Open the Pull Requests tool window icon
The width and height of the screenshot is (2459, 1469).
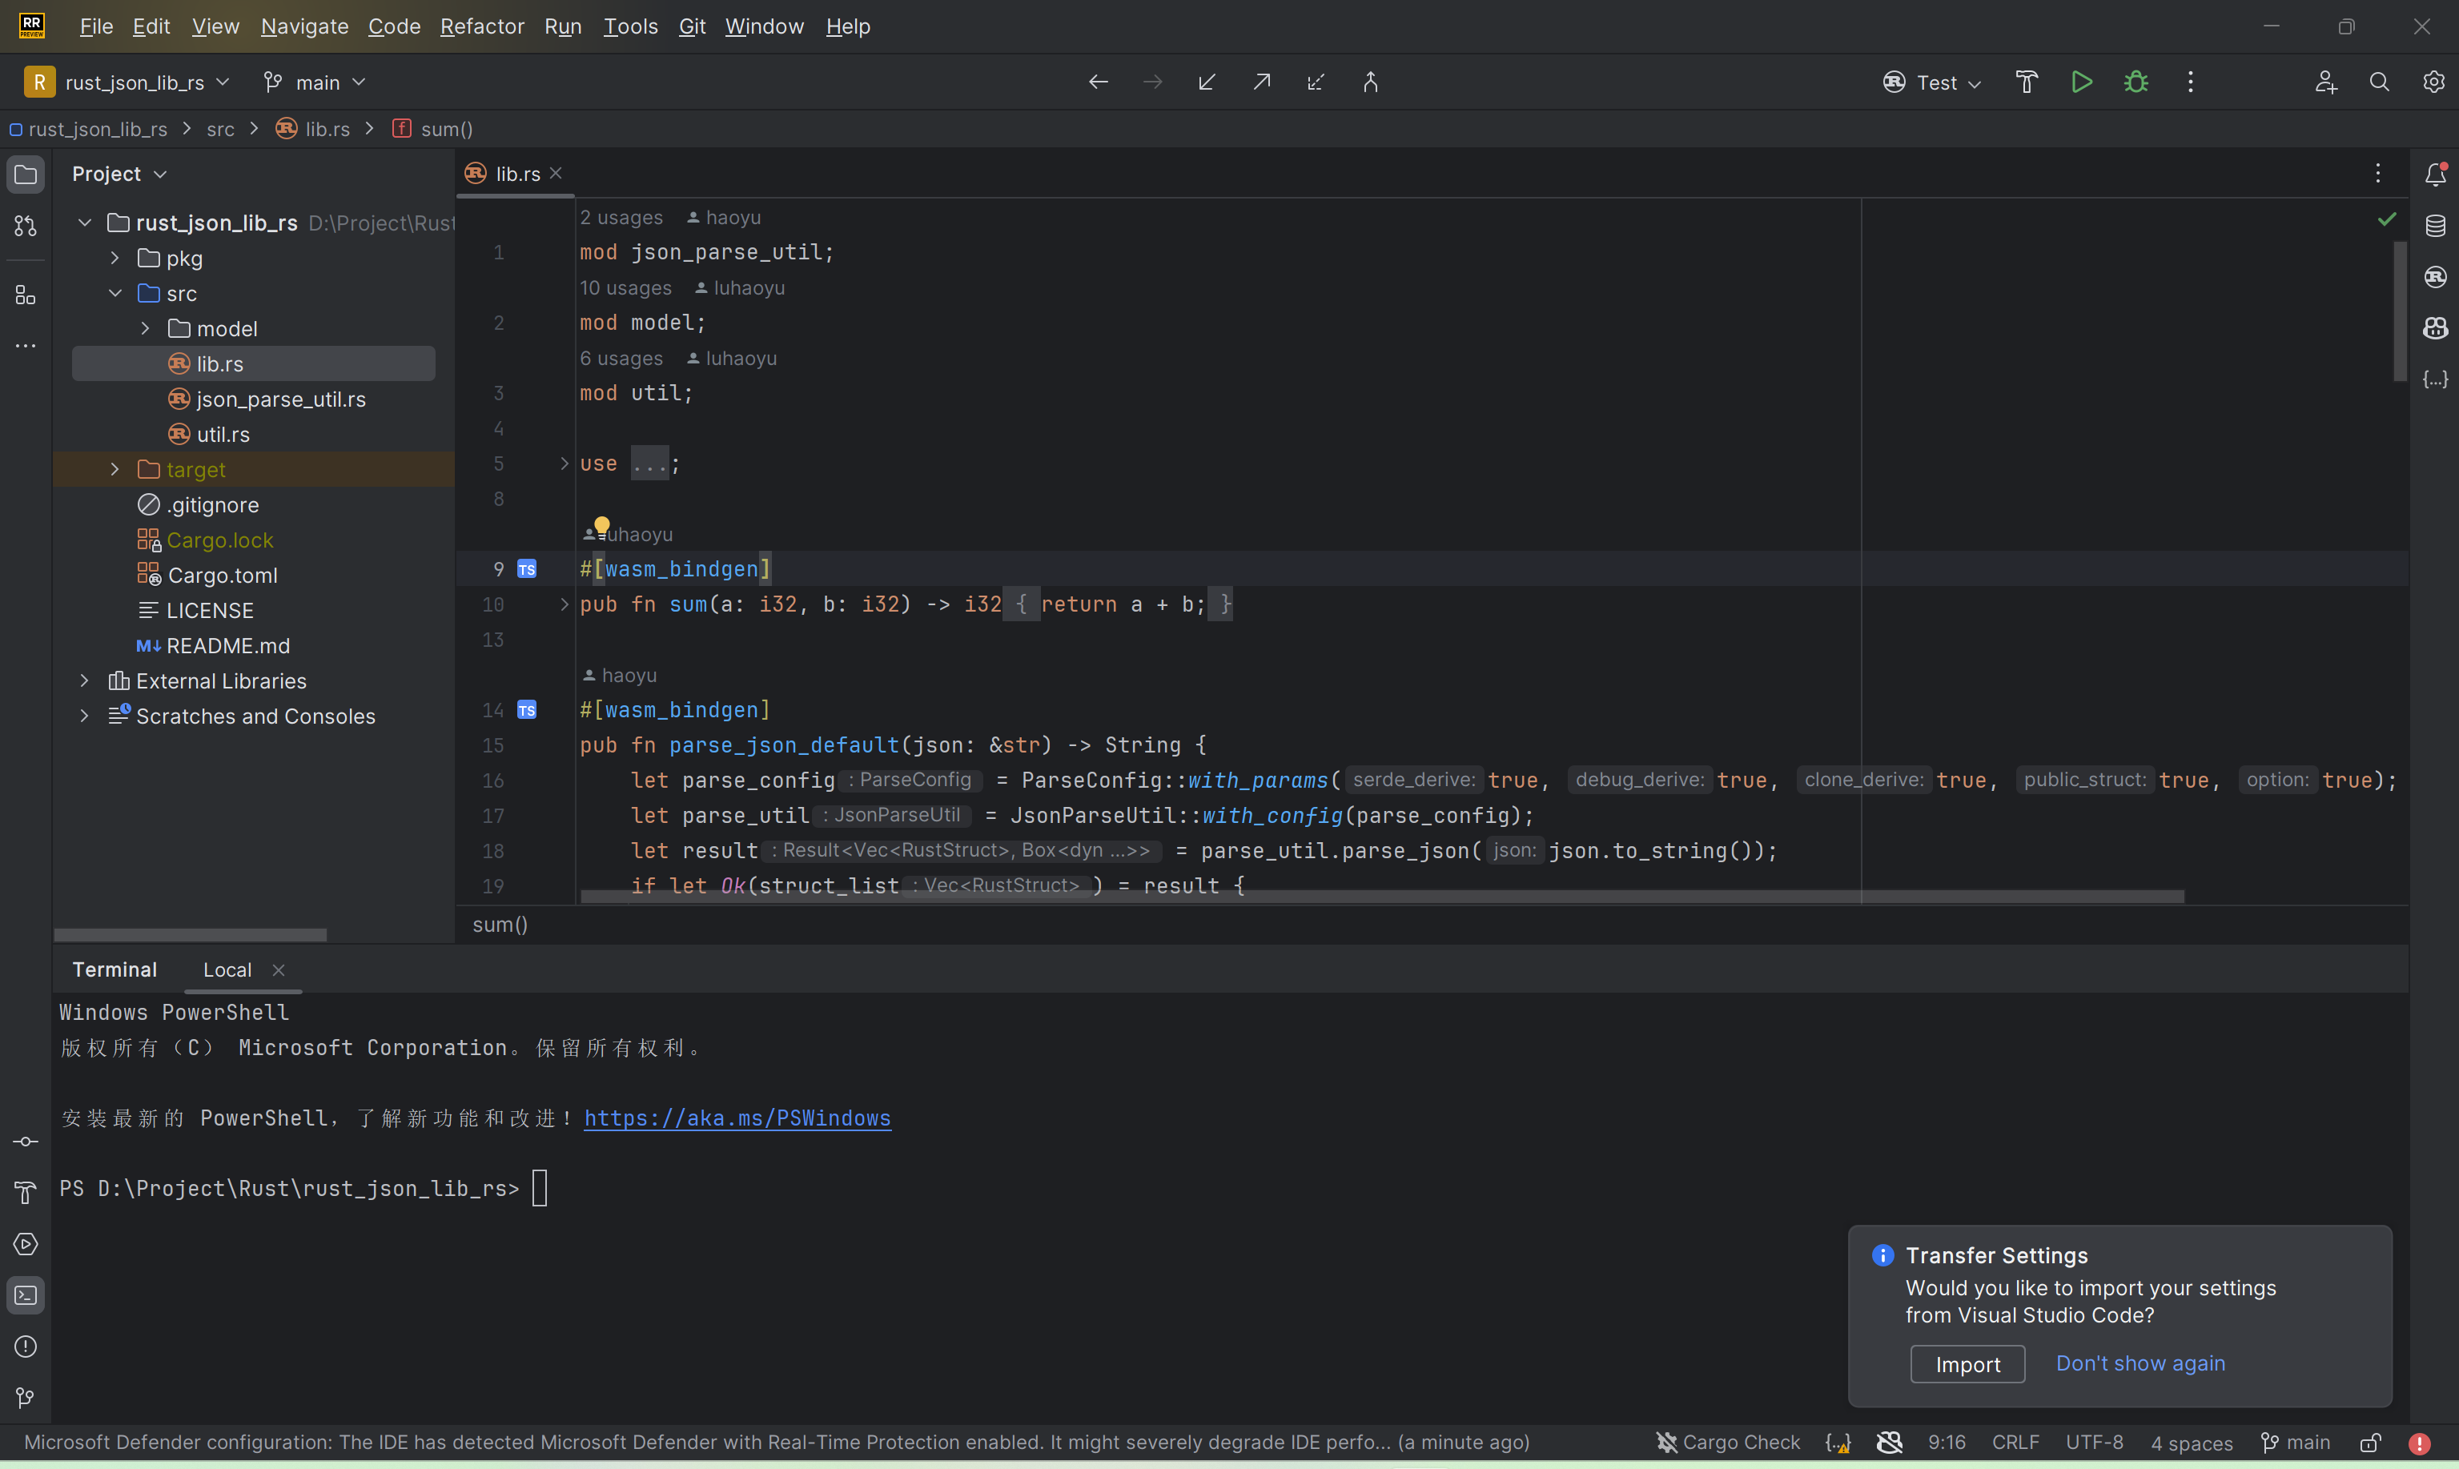26,226
